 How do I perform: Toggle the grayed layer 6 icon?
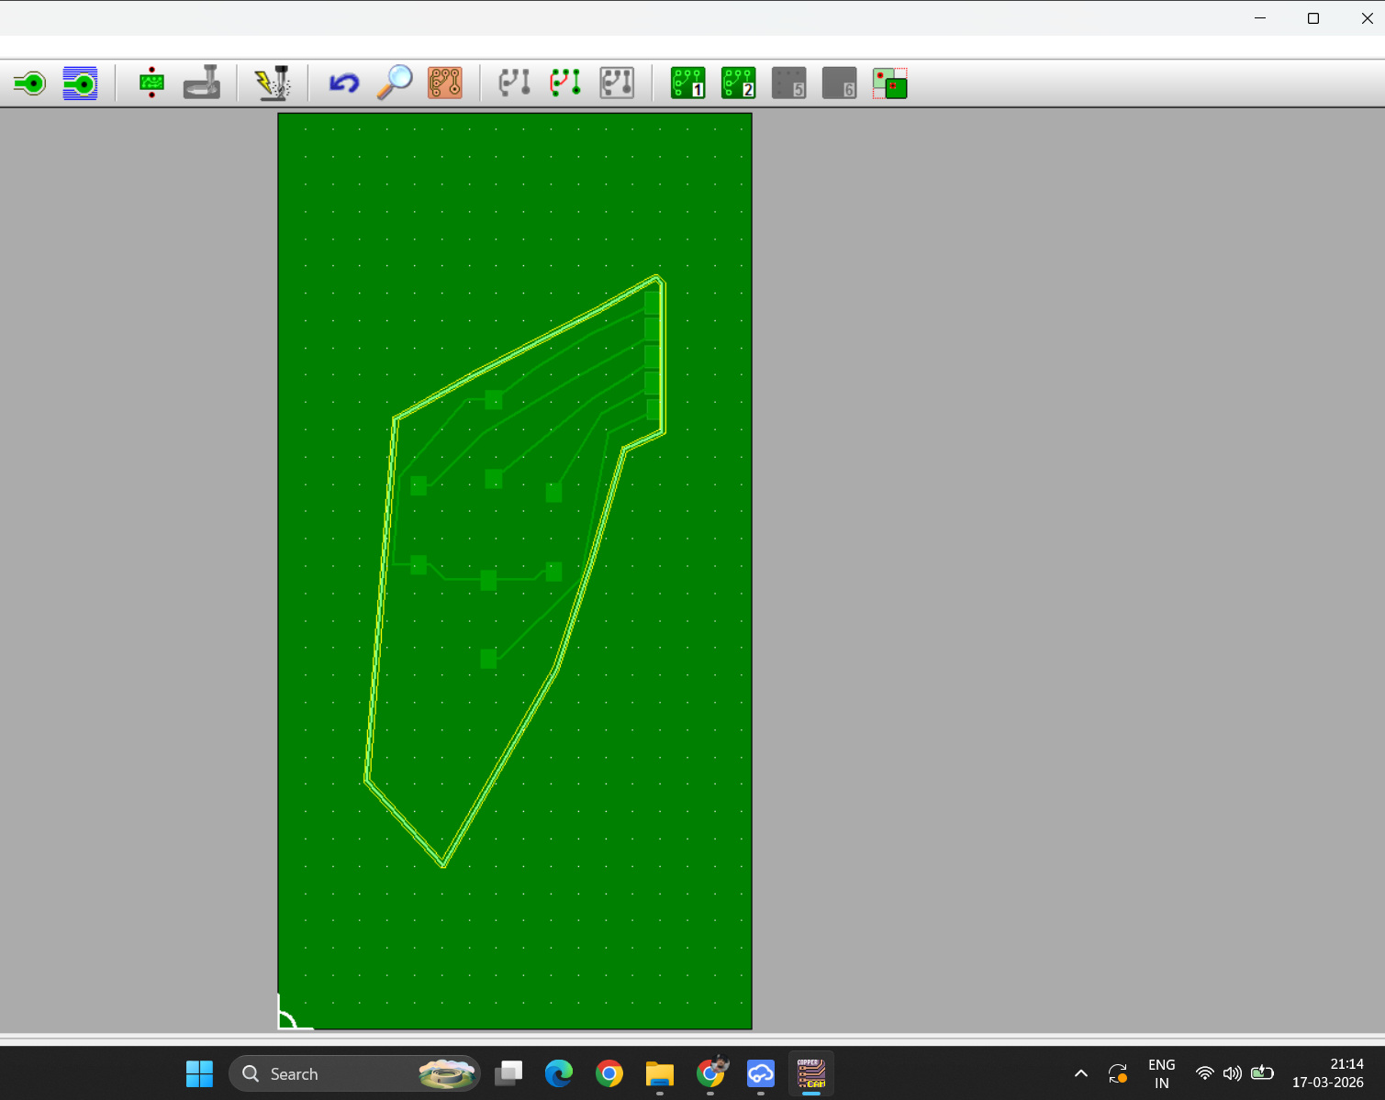tap(839, 83)
